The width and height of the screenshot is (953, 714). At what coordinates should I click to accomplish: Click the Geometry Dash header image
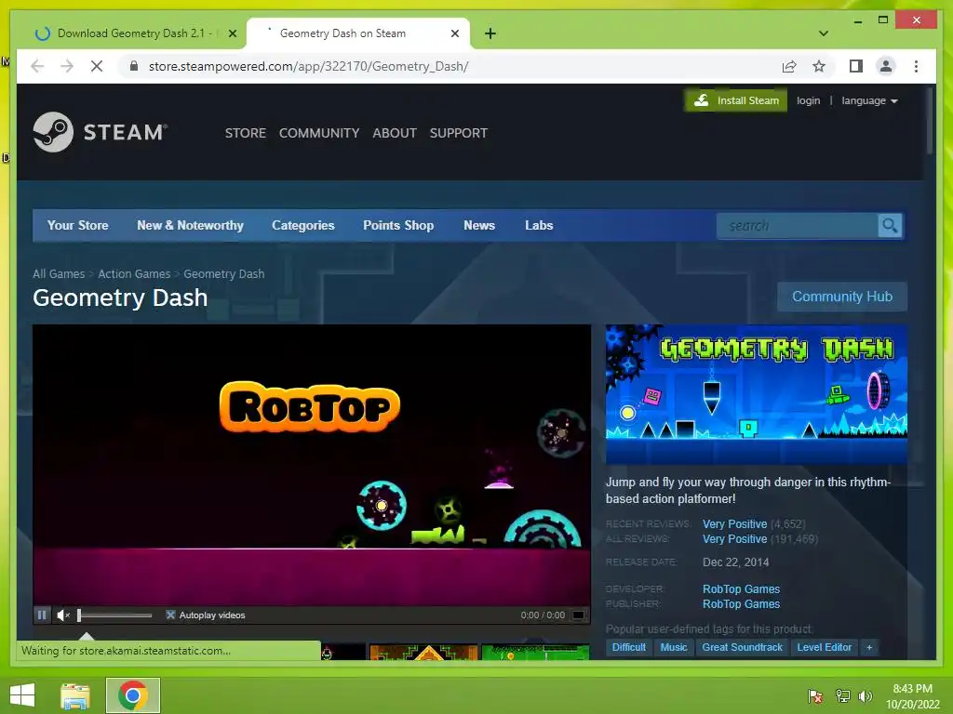(756, 394)
